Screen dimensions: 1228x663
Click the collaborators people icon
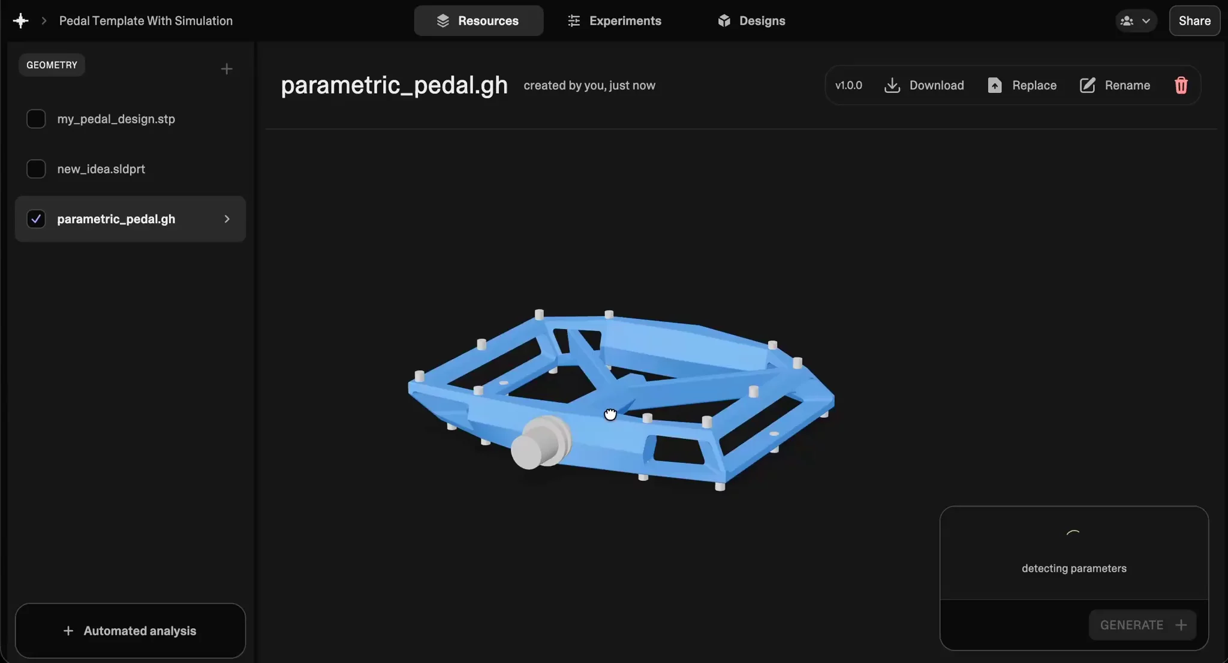(x=1127, y=21)
